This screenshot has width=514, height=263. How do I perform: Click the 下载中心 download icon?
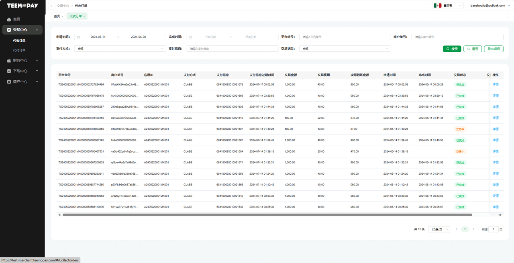coord(9,71)
